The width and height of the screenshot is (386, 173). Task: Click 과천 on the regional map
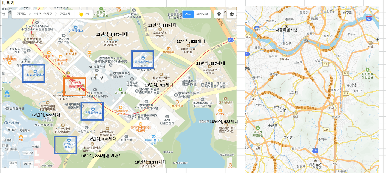(x=294, y=93)
